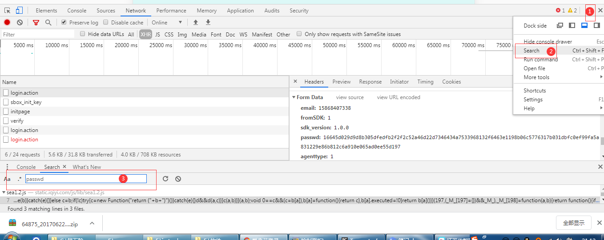Close the request details pane with X
Image resolution: width=604 pixels, height=240 pixels.
(x=295, y=82)
